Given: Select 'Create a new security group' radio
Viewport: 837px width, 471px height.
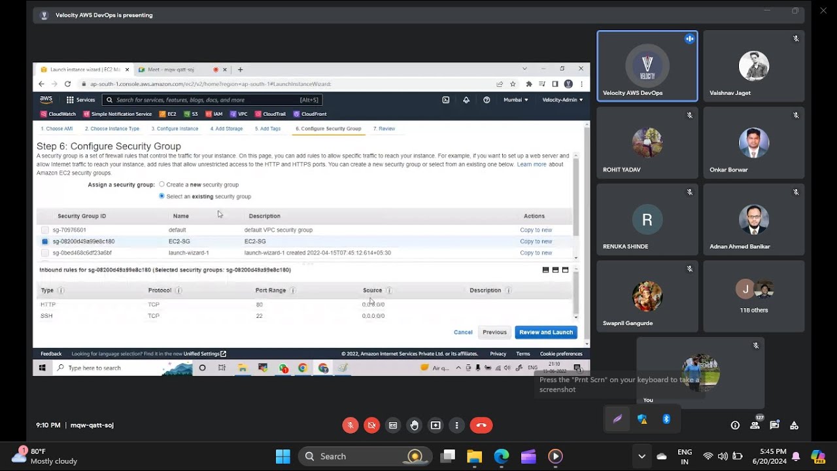Looking at the screenshot, I should point(162,184).
